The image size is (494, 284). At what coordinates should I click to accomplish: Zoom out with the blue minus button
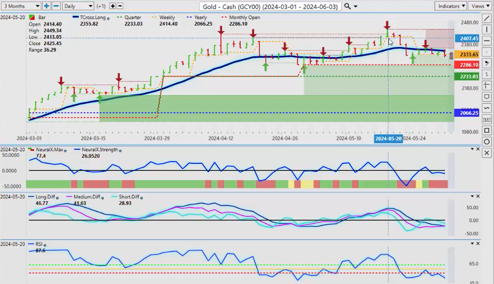point(56,6)
